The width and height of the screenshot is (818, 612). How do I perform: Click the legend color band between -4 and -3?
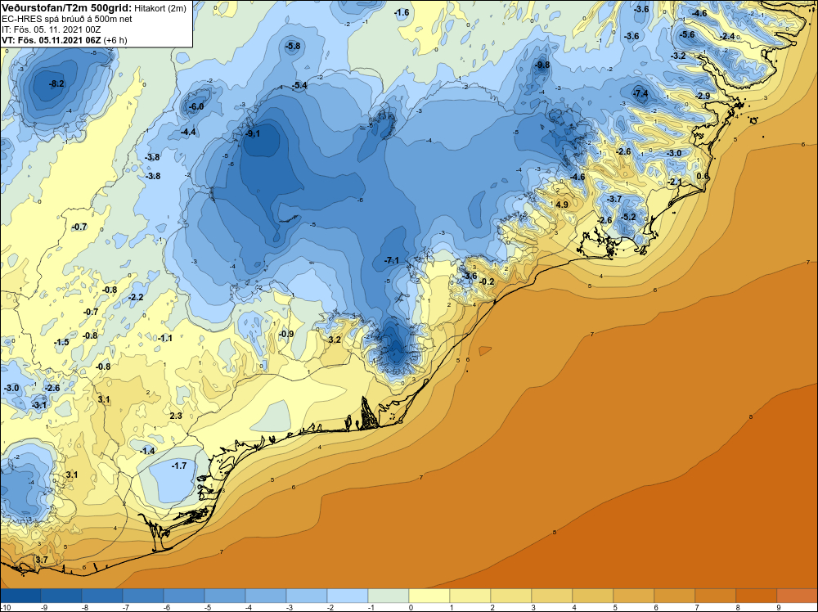click(266, 596)
